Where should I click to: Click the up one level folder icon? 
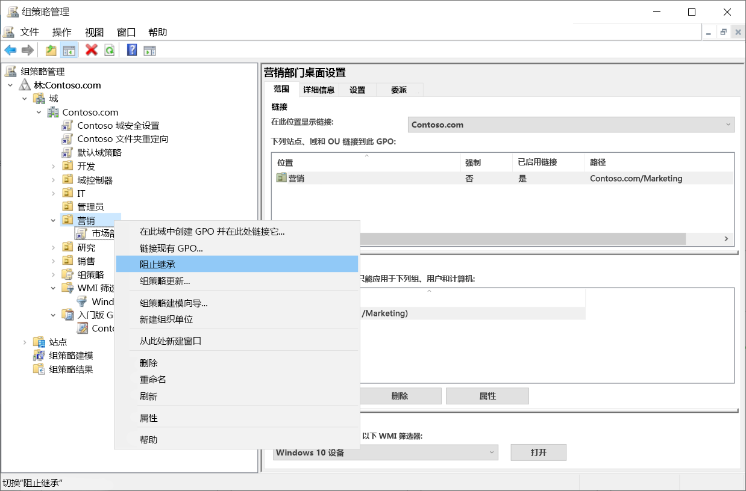point(51,50)
